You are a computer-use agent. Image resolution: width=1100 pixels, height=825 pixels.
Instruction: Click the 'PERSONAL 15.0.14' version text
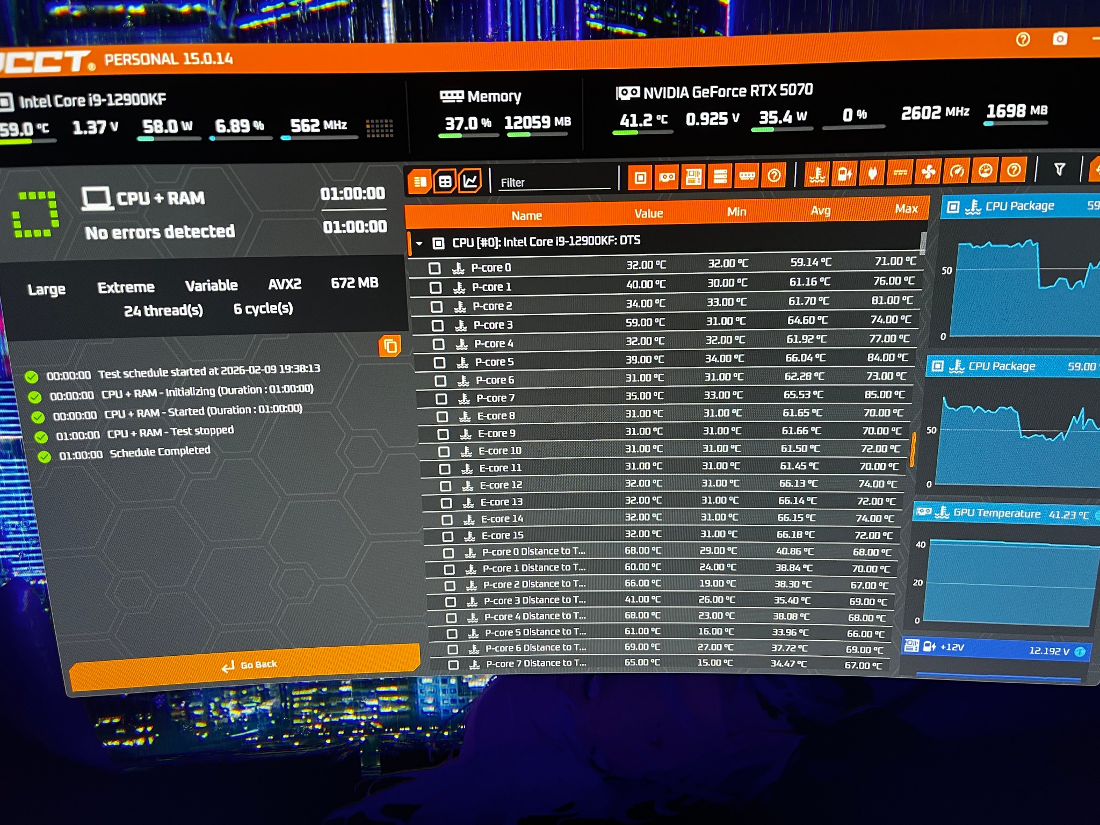[169, 59]
